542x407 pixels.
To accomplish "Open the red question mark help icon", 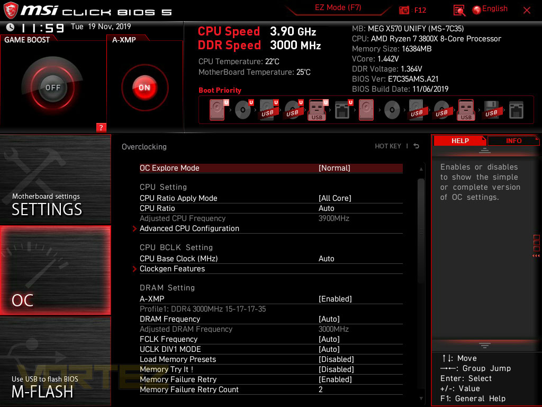I will (101, 127).
